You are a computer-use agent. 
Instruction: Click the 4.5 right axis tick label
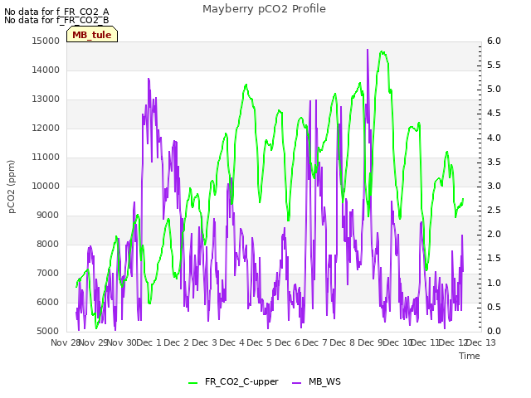pos(494,114)
